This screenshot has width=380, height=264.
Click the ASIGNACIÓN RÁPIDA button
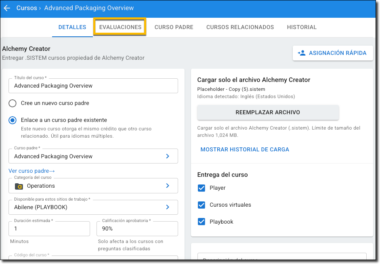click(x=333, y=53)
